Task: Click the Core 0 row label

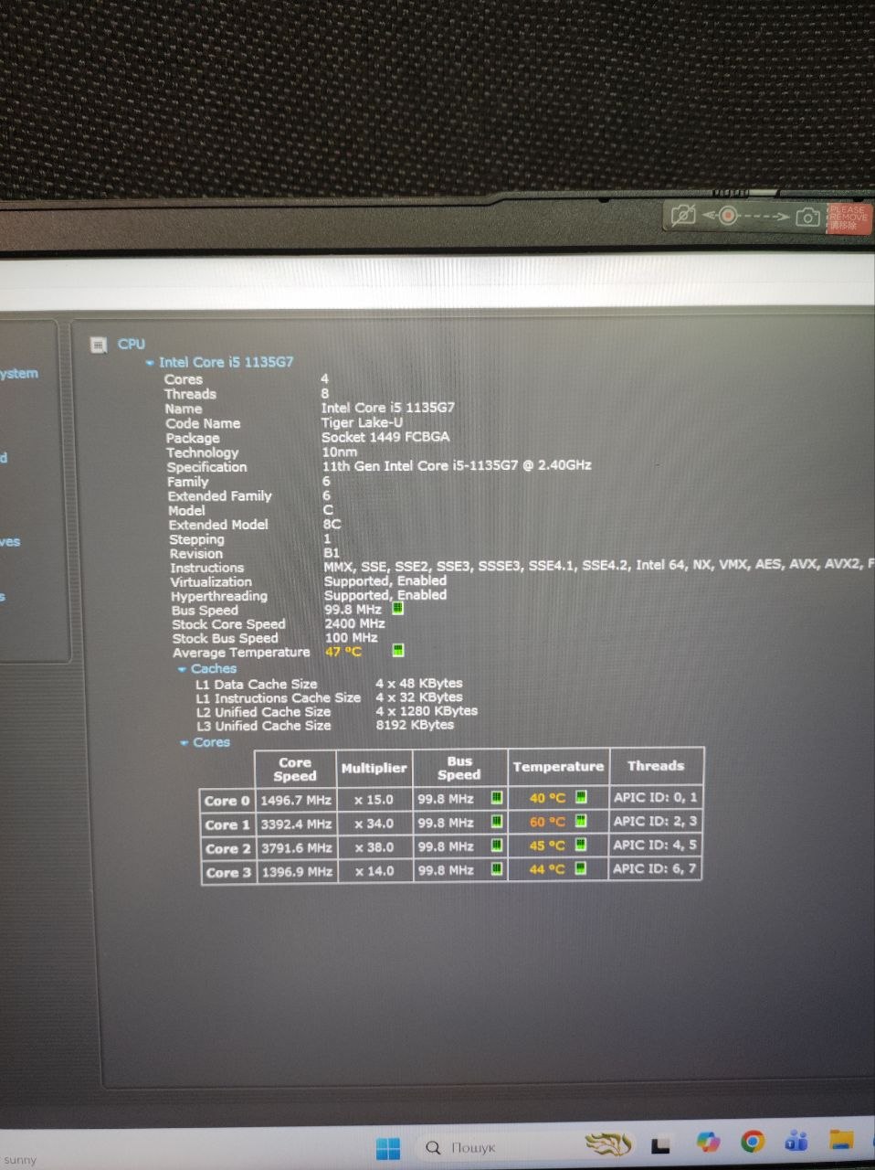Action: 227,801
